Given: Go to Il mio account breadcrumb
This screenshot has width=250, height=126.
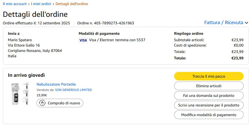Looking at the screenshot, I should (x=15, y=4).
